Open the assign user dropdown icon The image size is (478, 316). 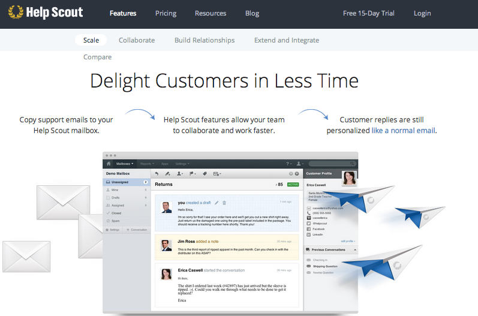[180, 174]
